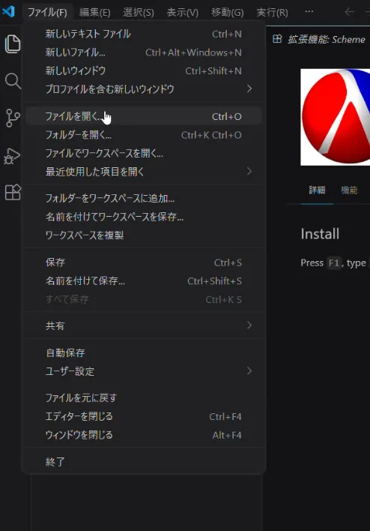Viewport: 370px width, 531px height.
Task: Select 新しいウィンドウ entry
Action: (143, 70)
